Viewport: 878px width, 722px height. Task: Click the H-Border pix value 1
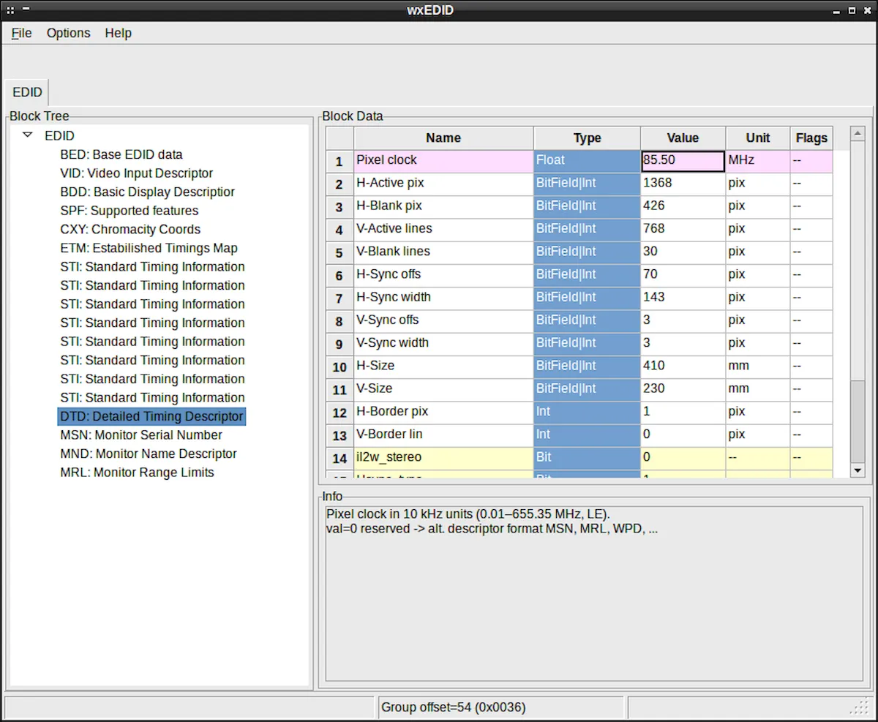click(683, 411)
